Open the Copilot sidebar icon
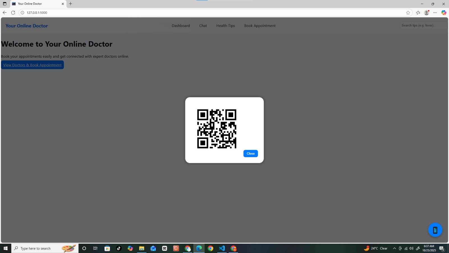This screenshot has height=253, width=449. [x=444, y=13]
